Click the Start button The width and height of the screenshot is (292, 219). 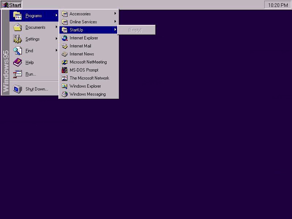tap(12, 5)
